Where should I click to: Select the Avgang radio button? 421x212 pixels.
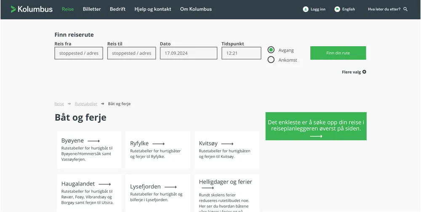pyautogui.click(x=271, y=50)
